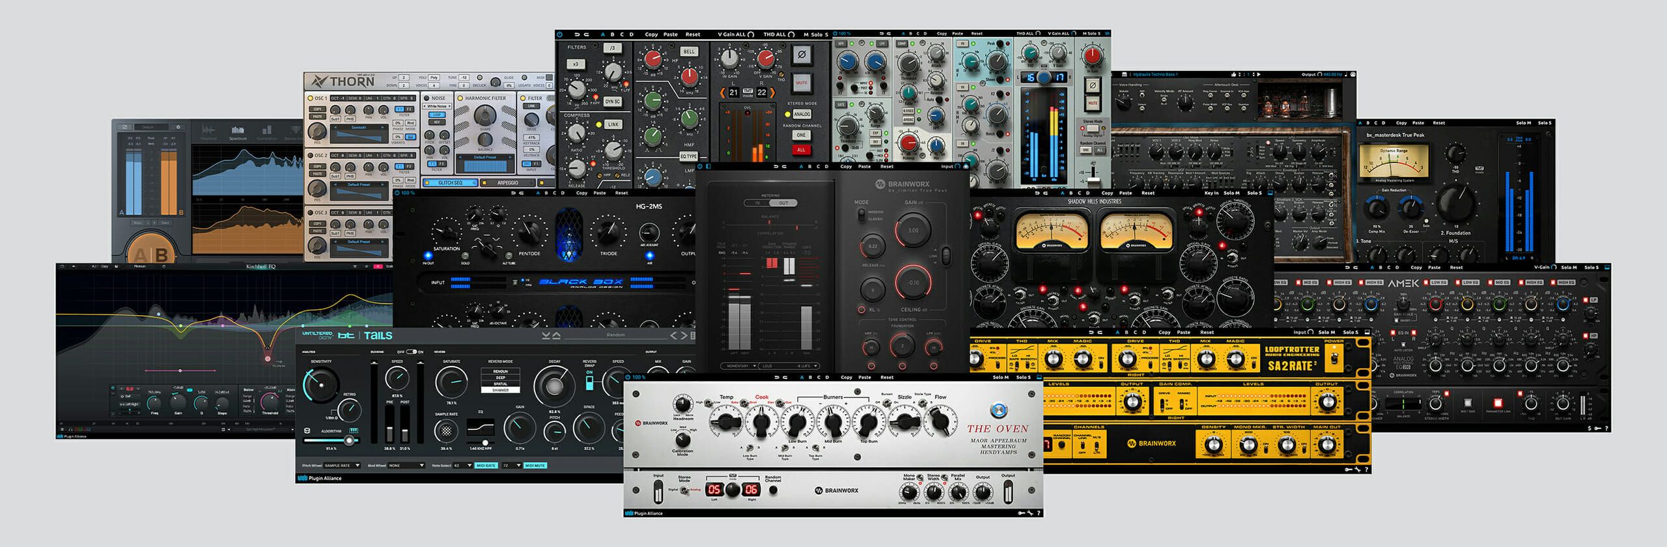Viewport: 1667px width, 547px height.
Task: Click the question mark help icon in The Oven
Action: click(1038, 513)
